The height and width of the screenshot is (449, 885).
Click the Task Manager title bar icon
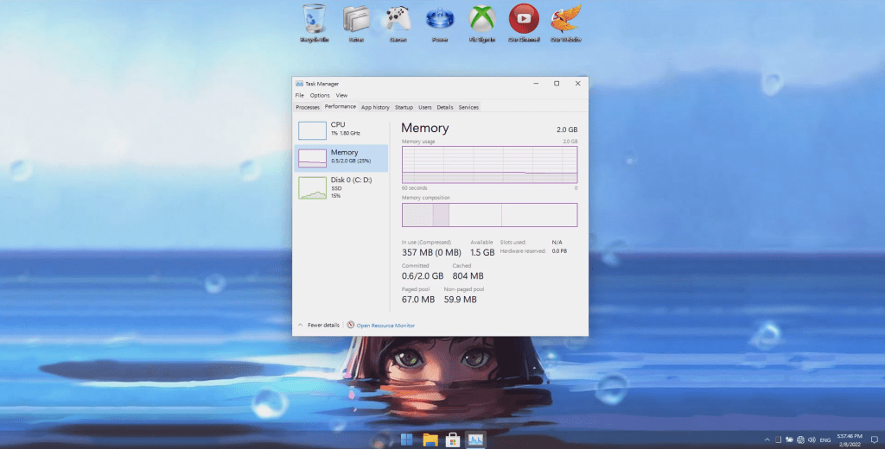click(299, 84)
